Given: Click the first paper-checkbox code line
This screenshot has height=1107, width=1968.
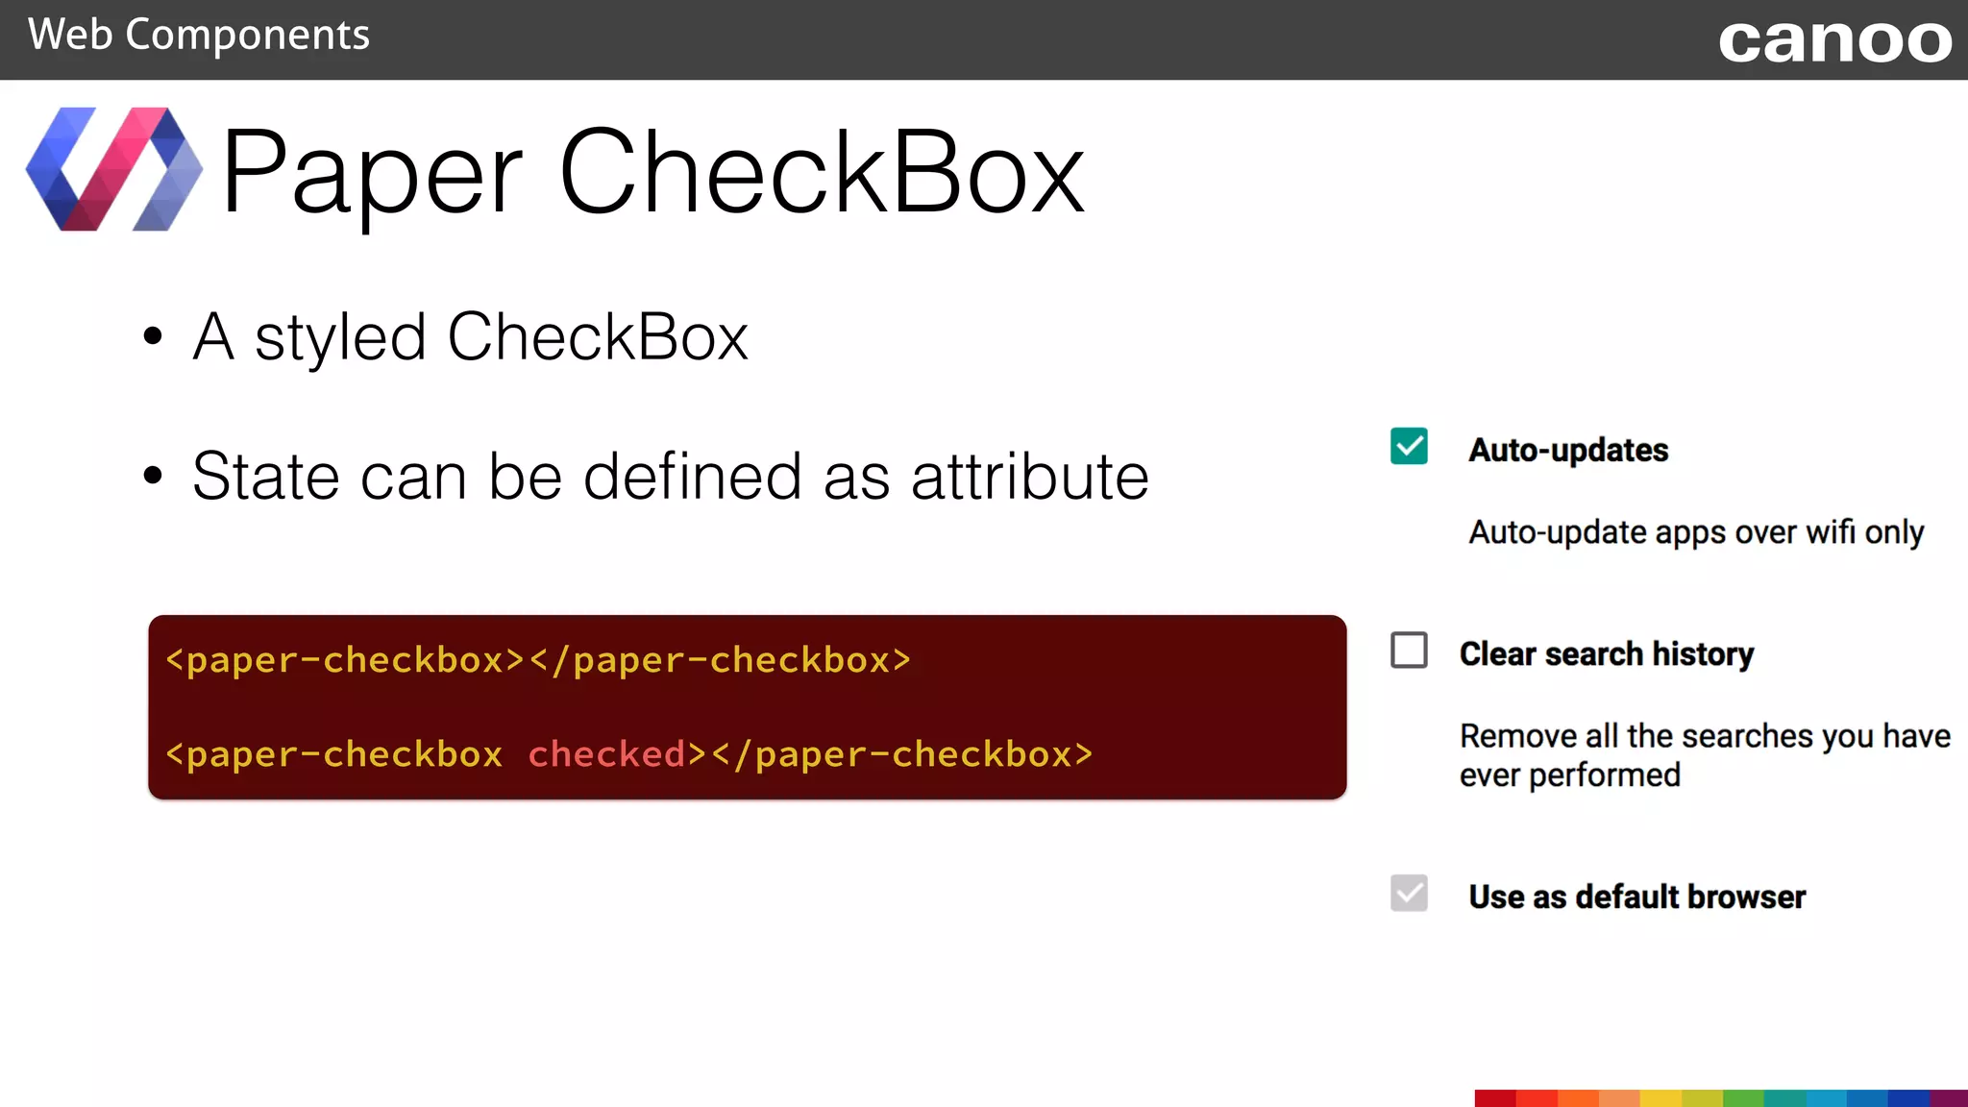Looking at the screenshot, I should coord(538,660).
